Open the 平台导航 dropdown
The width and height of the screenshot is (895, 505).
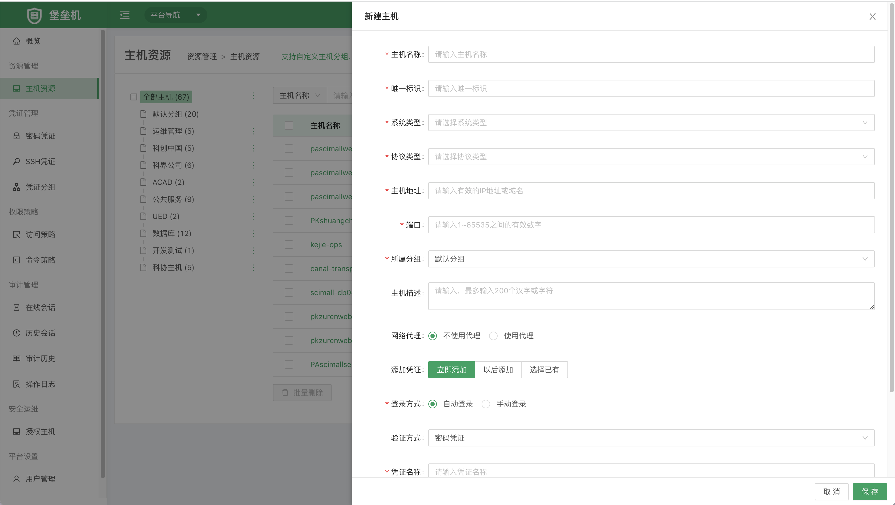[x=175, y=15]
